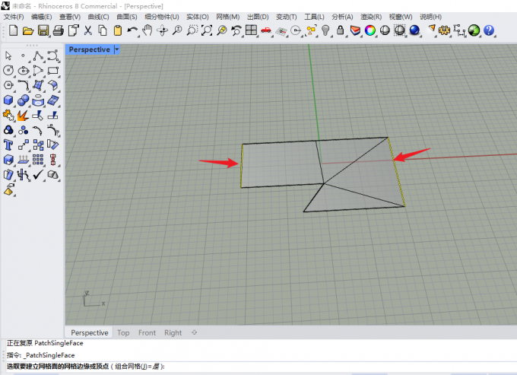This screenshot has height=375, width=517.
Task: Click the command prompt input line
Action: coord(261,367)
